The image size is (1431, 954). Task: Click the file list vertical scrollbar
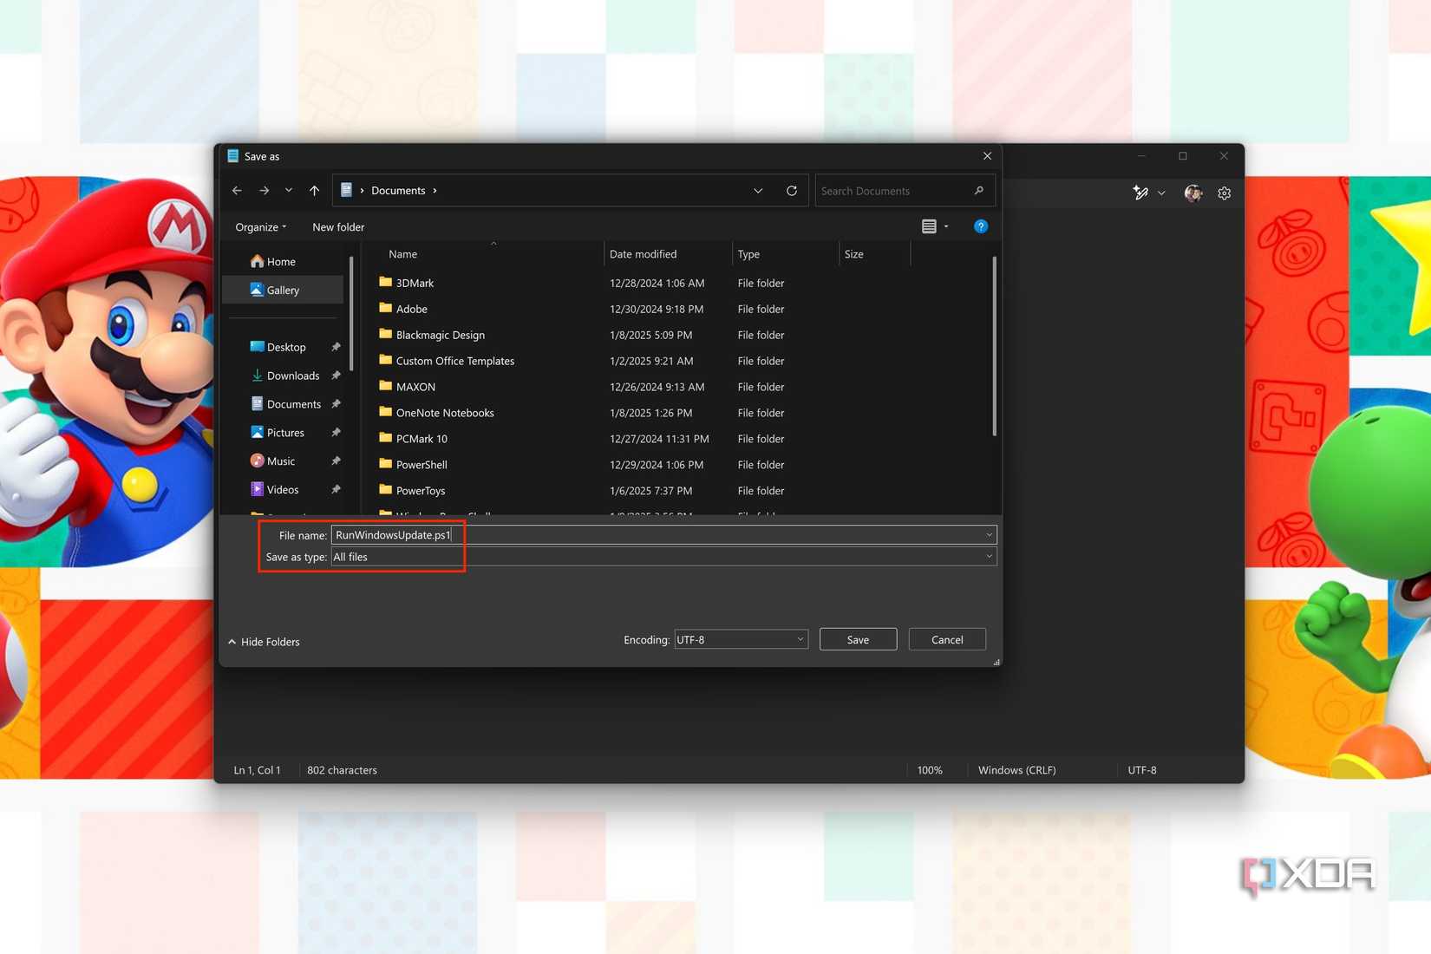click(x=994, y=347)
